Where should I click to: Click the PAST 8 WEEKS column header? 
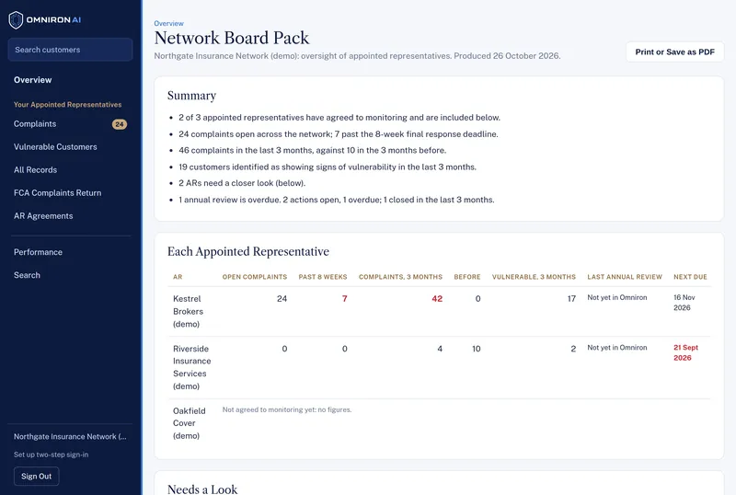(x=323, y=277)
